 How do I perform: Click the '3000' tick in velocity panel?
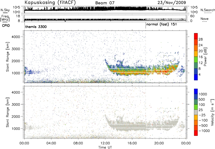click(x=16, y=104)
